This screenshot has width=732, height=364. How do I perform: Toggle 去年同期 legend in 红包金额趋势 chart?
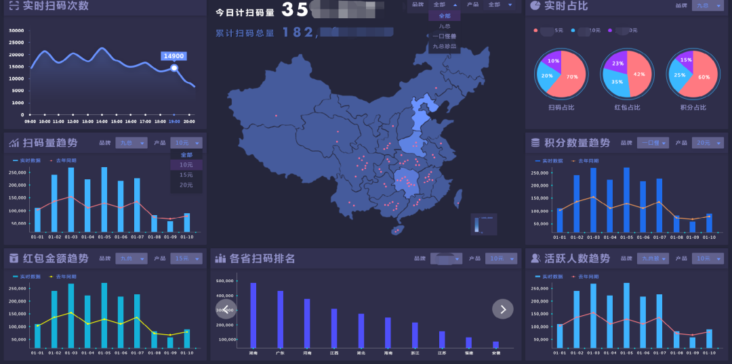[x=62, y=277]
